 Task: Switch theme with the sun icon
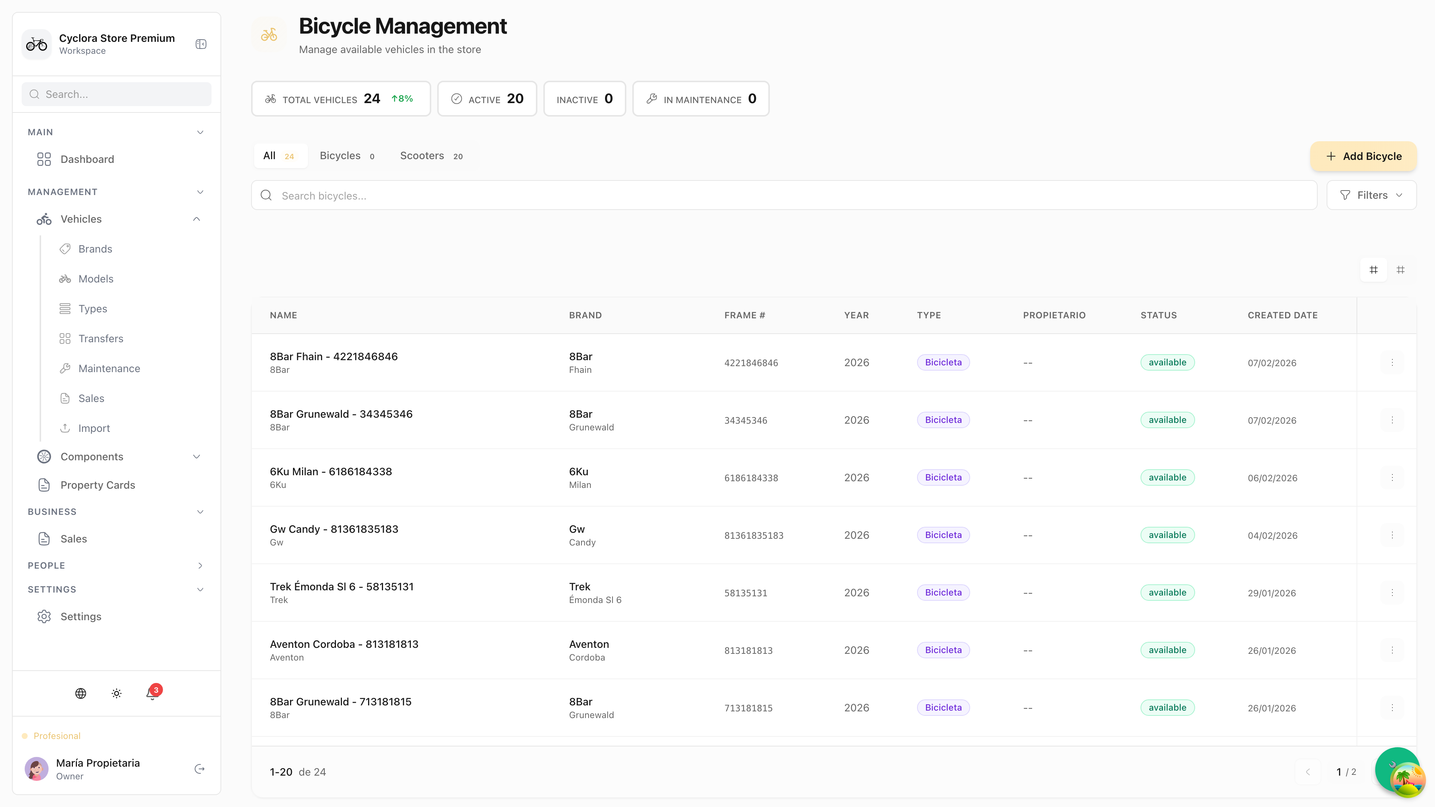tap(117, 693)
